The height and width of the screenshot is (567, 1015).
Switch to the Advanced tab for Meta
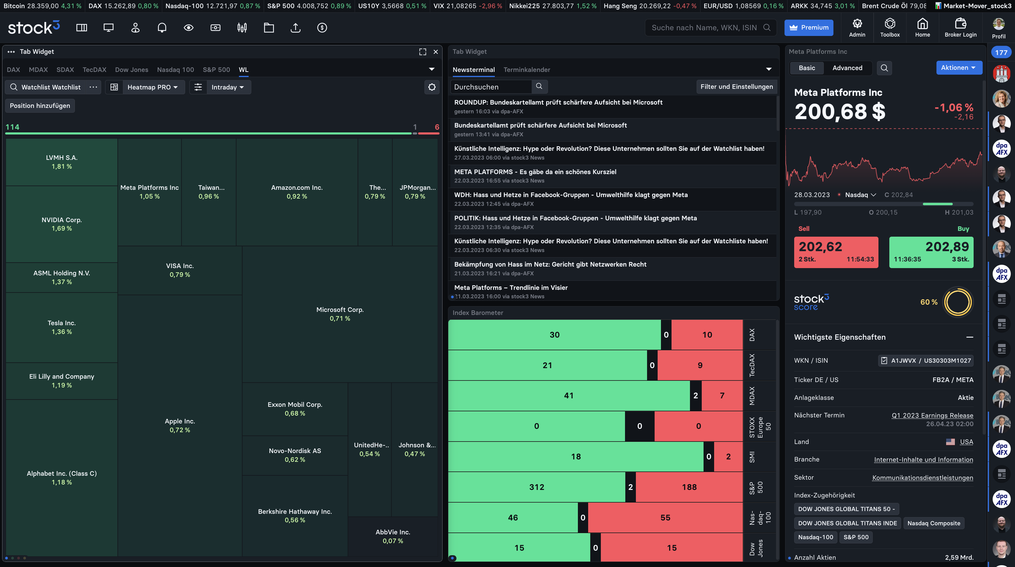click(x=847, y=68)
